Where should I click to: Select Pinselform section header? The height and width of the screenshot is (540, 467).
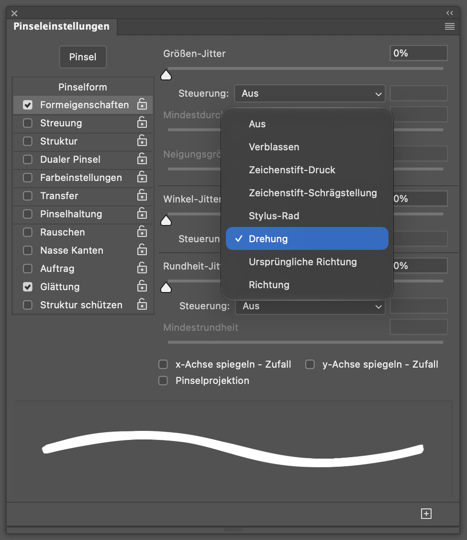pyautogui.click(x=83, y=87)
